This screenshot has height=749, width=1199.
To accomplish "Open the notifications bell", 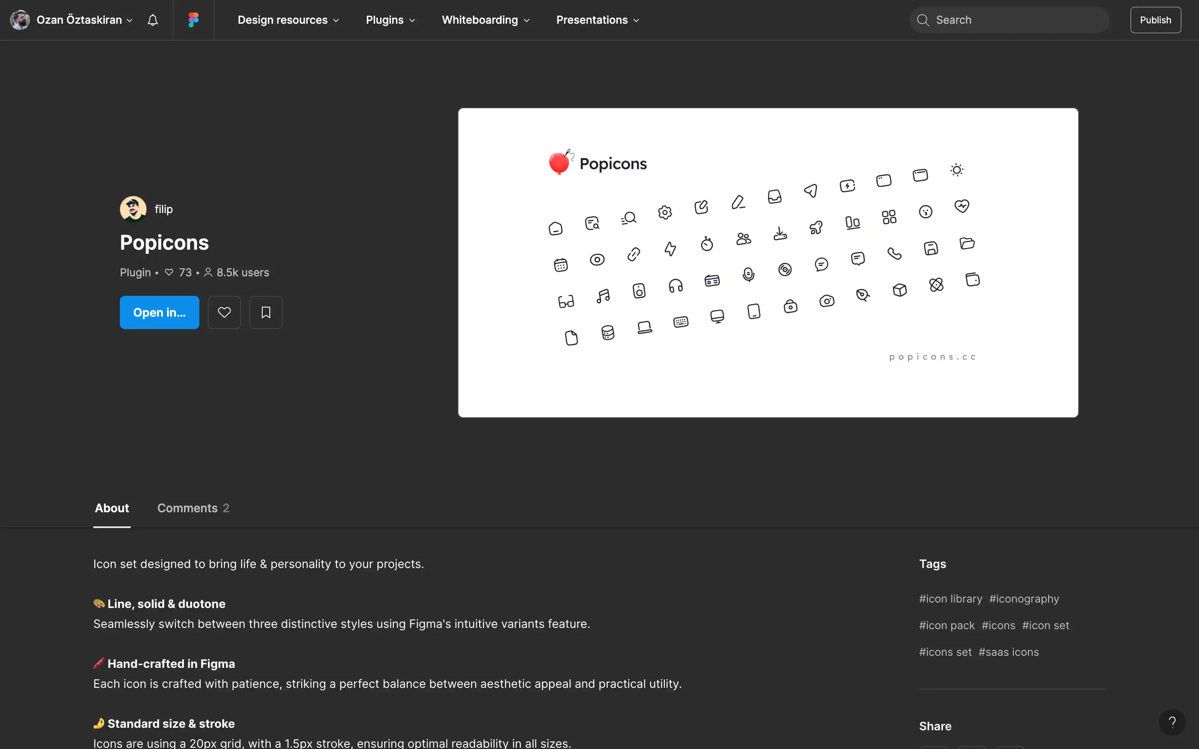I will tap(153, 20).
